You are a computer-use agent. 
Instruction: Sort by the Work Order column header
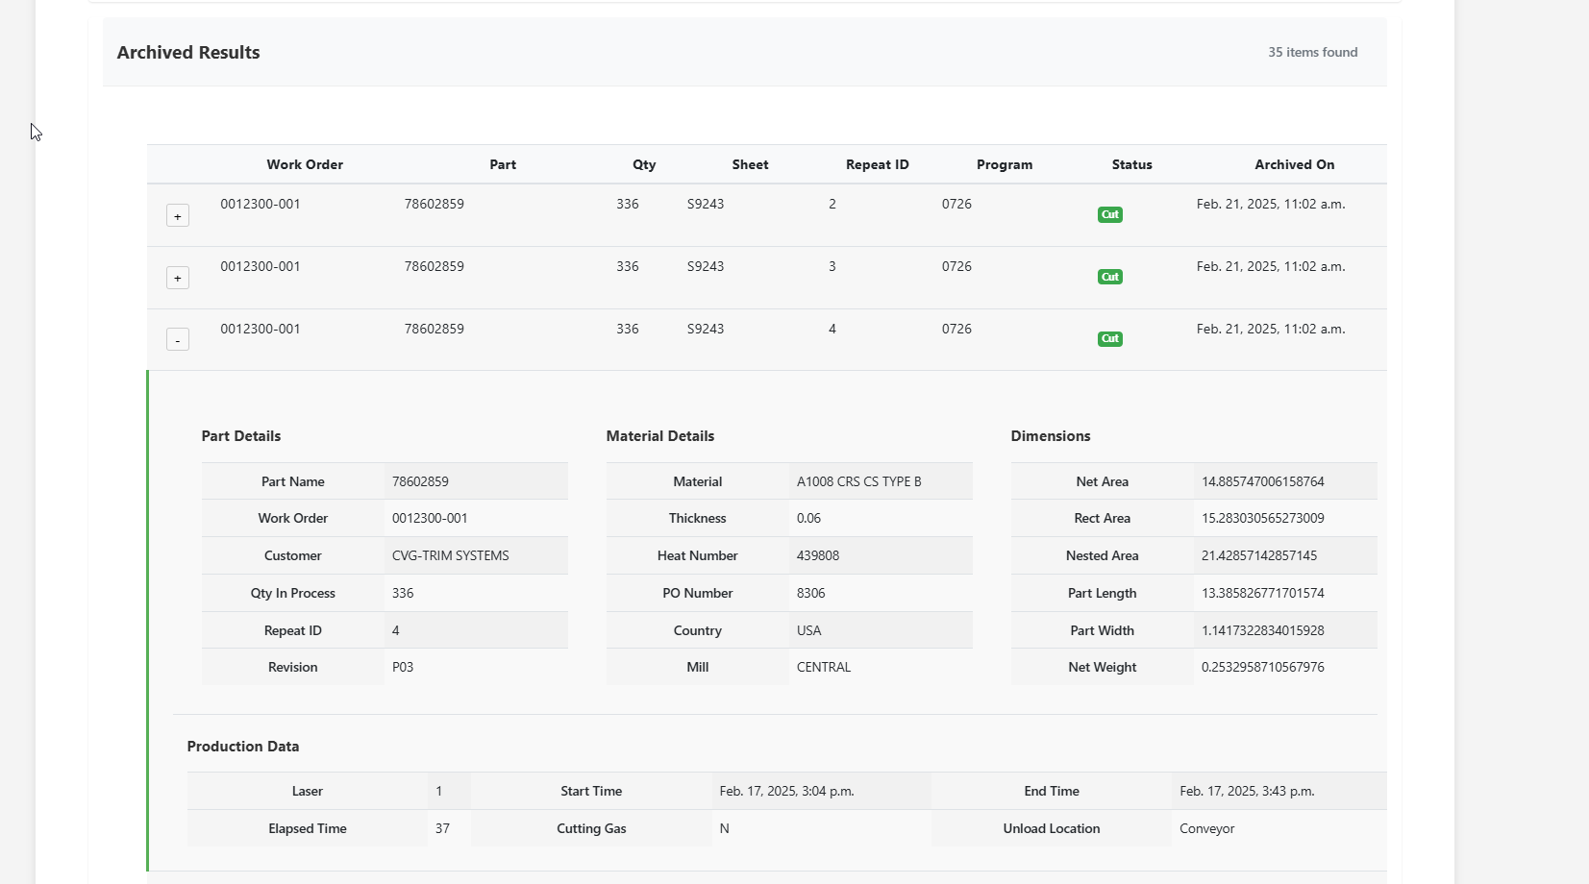click(x=305, y=164)
